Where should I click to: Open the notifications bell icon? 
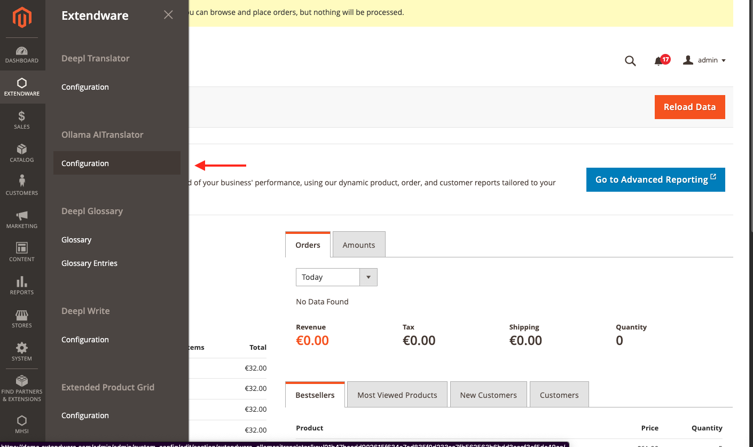[660, 61]
